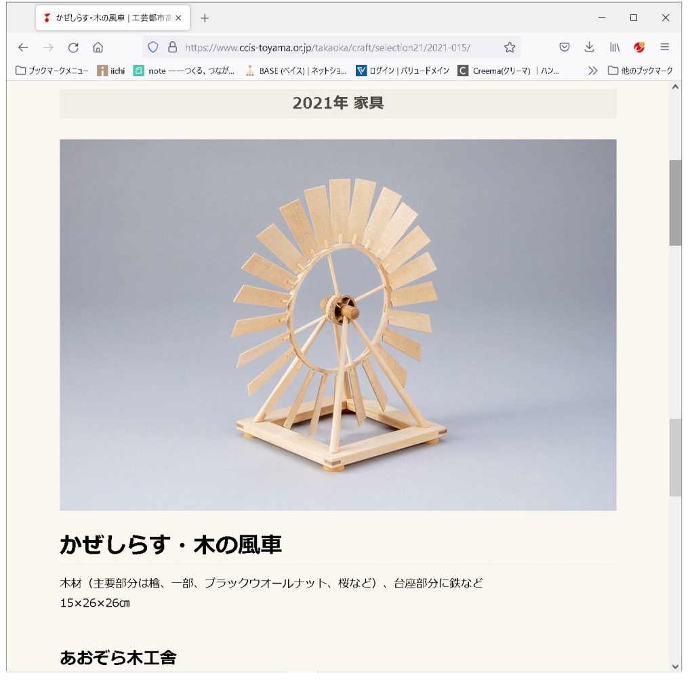The height and width of the screenshot is (684, 694).
Task: Reload the current page
Action: [73, 47]
